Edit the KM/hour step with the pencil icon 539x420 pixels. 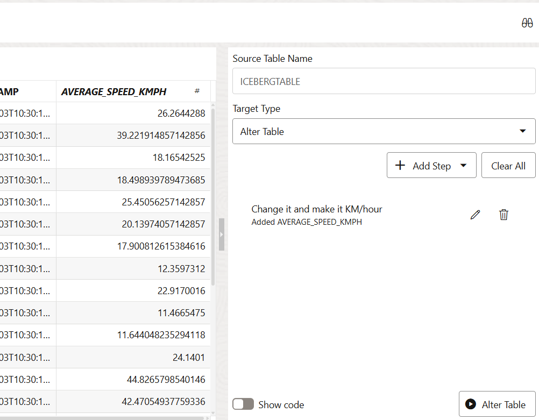(475, 215)
